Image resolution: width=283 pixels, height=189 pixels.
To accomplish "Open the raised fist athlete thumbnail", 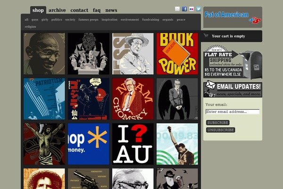I will coord(177,144).
